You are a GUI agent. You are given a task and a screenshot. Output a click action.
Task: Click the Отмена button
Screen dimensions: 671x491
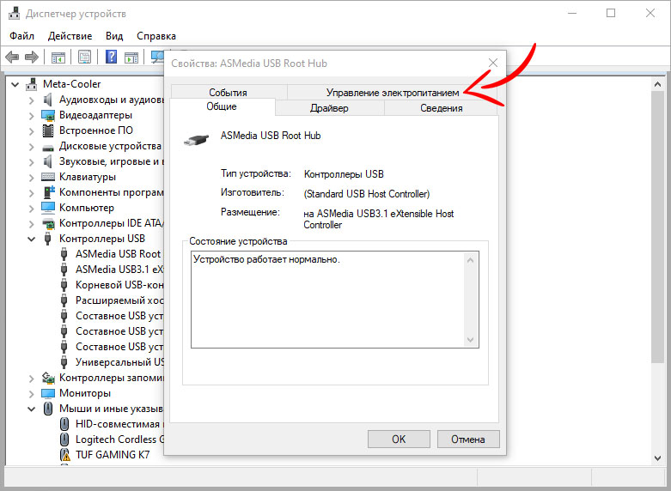tap(468, 439)
